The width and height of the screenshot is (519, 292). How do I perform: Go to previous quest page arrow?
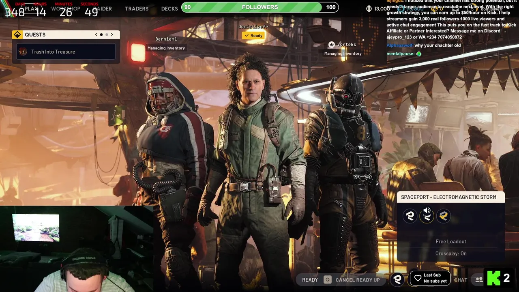[x=96, y=34]
